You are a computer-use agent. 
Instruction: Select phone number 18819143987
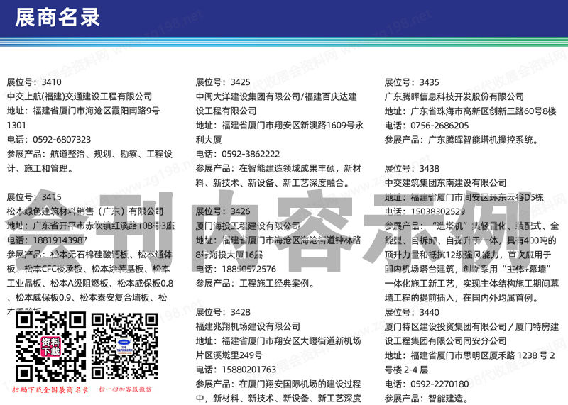point(60,240)
